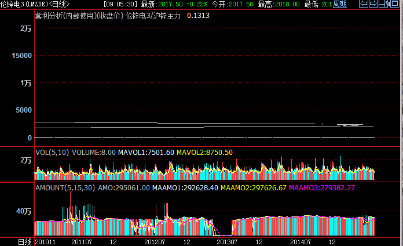Viewport: 403px width, 246px height.
Task: Click the MAVOL1:7501.60 moving average label
Action: pyautogui.click(x=146, y=153)
